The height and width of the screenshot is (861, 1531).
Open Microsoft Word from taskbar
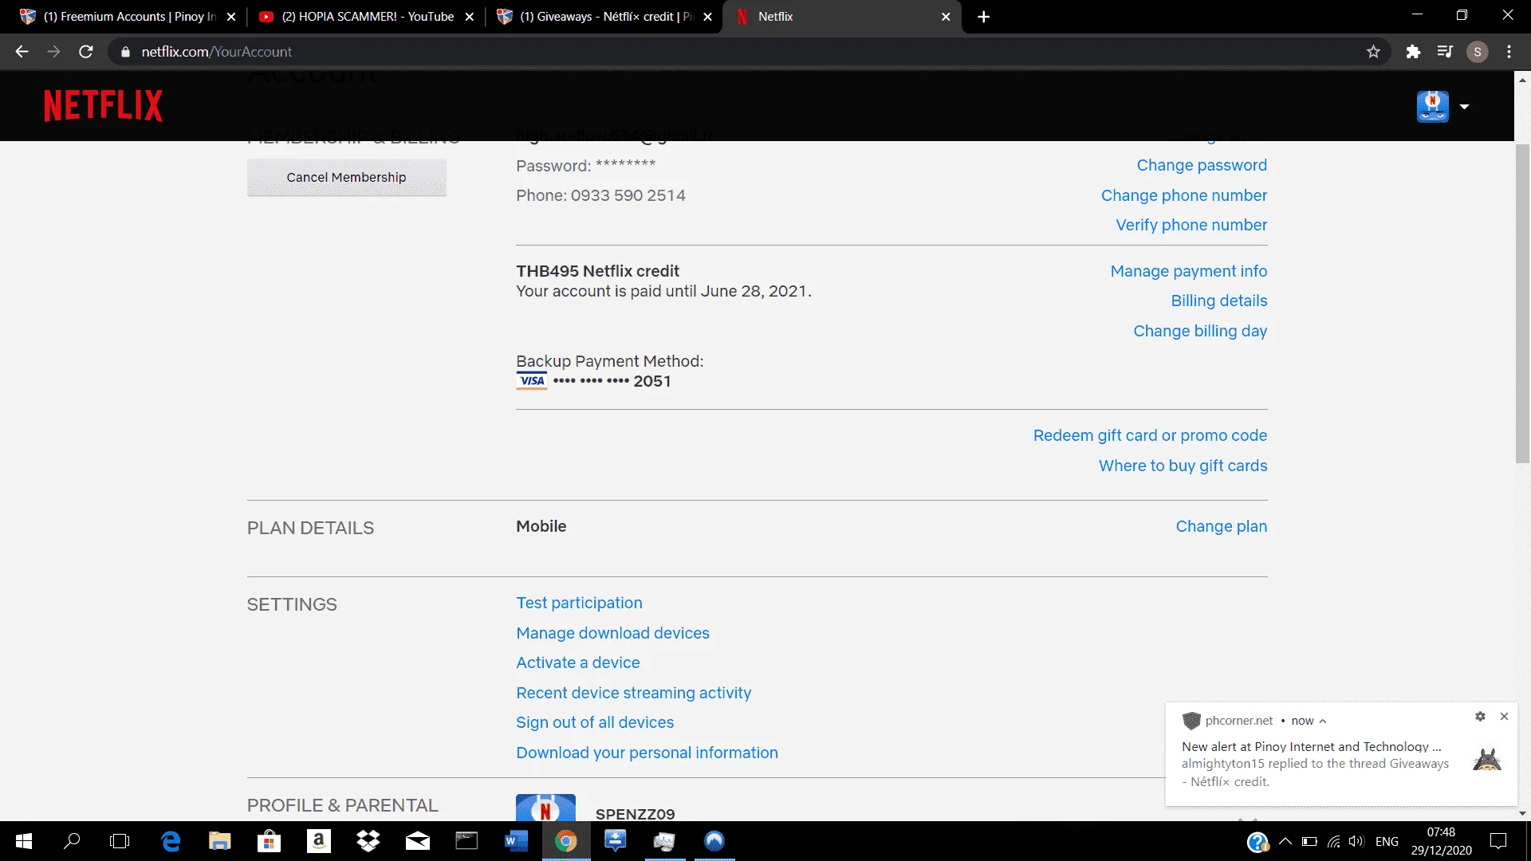(516, 841)
